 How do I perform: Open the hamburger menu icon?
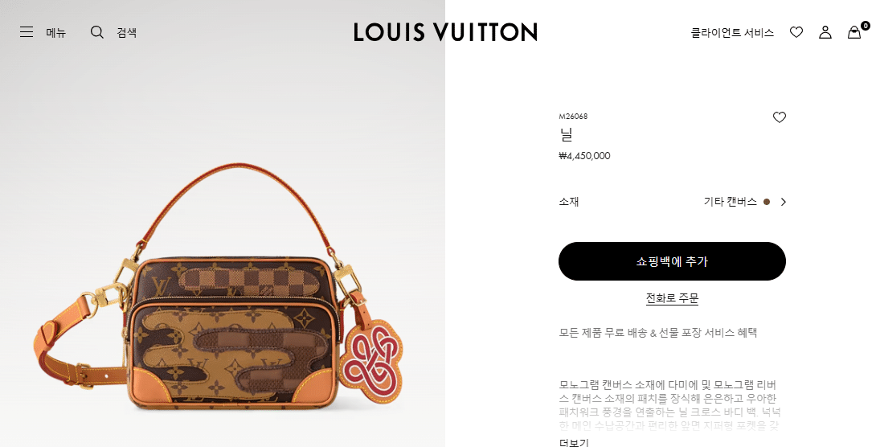click(x=27, y=32)
